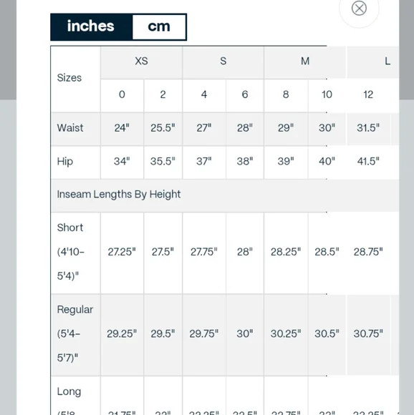Click the Regular (5'4–5'7) inseam row label
Screen dimensions: 414x415
(75, 335)
